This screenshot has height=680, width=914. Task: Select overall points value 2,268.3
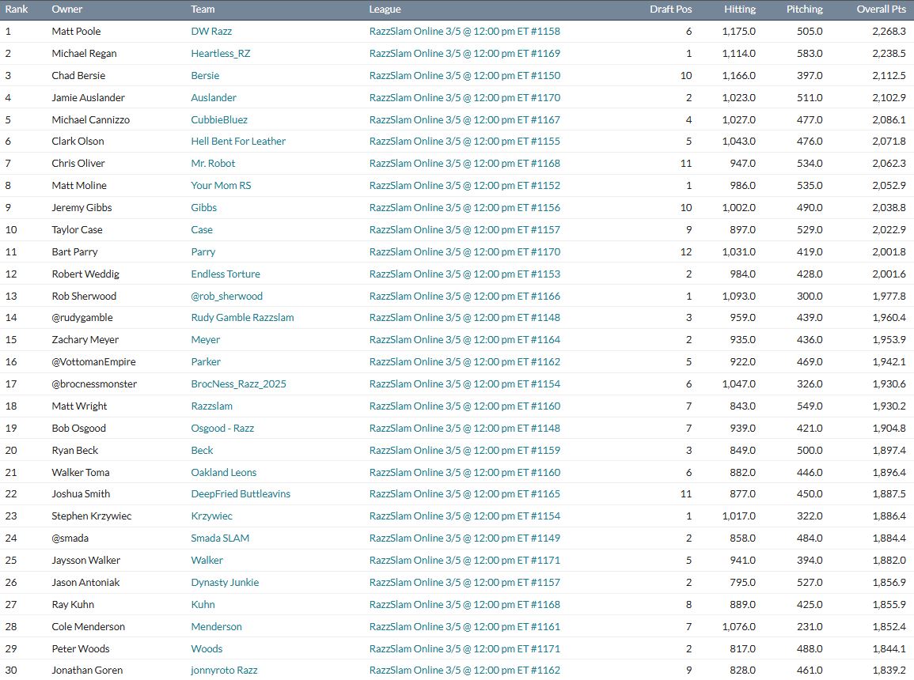(889, 32)
